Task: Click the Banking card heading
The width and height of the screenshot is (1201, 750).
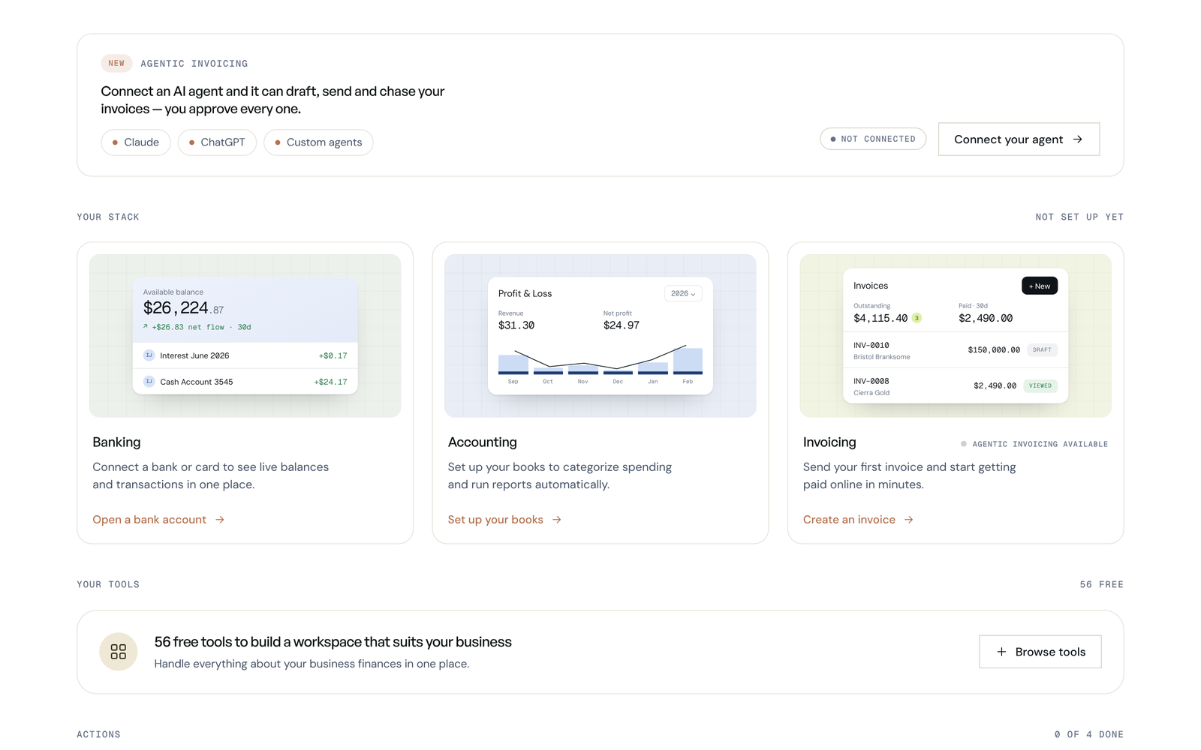Action: [x=116, y=442]
